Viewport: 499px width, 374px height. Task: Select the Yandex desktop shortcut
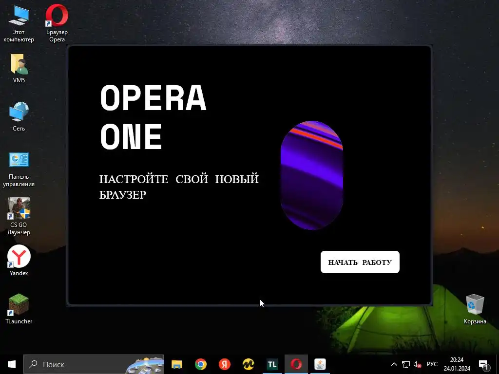[x=19, y=261]
